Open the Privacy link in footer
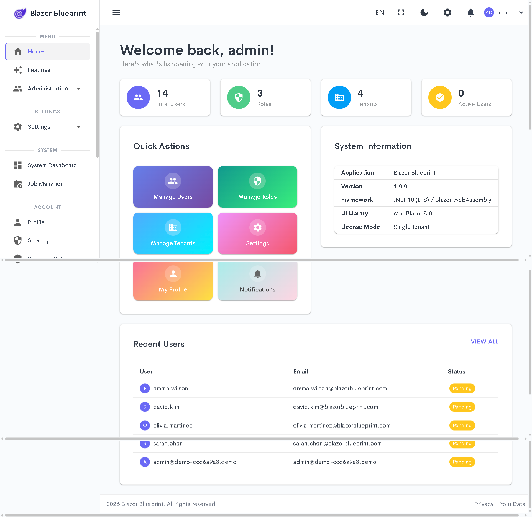Image resolution: width=532 pixels, height=518 pixels. click(x=484, y=504)
